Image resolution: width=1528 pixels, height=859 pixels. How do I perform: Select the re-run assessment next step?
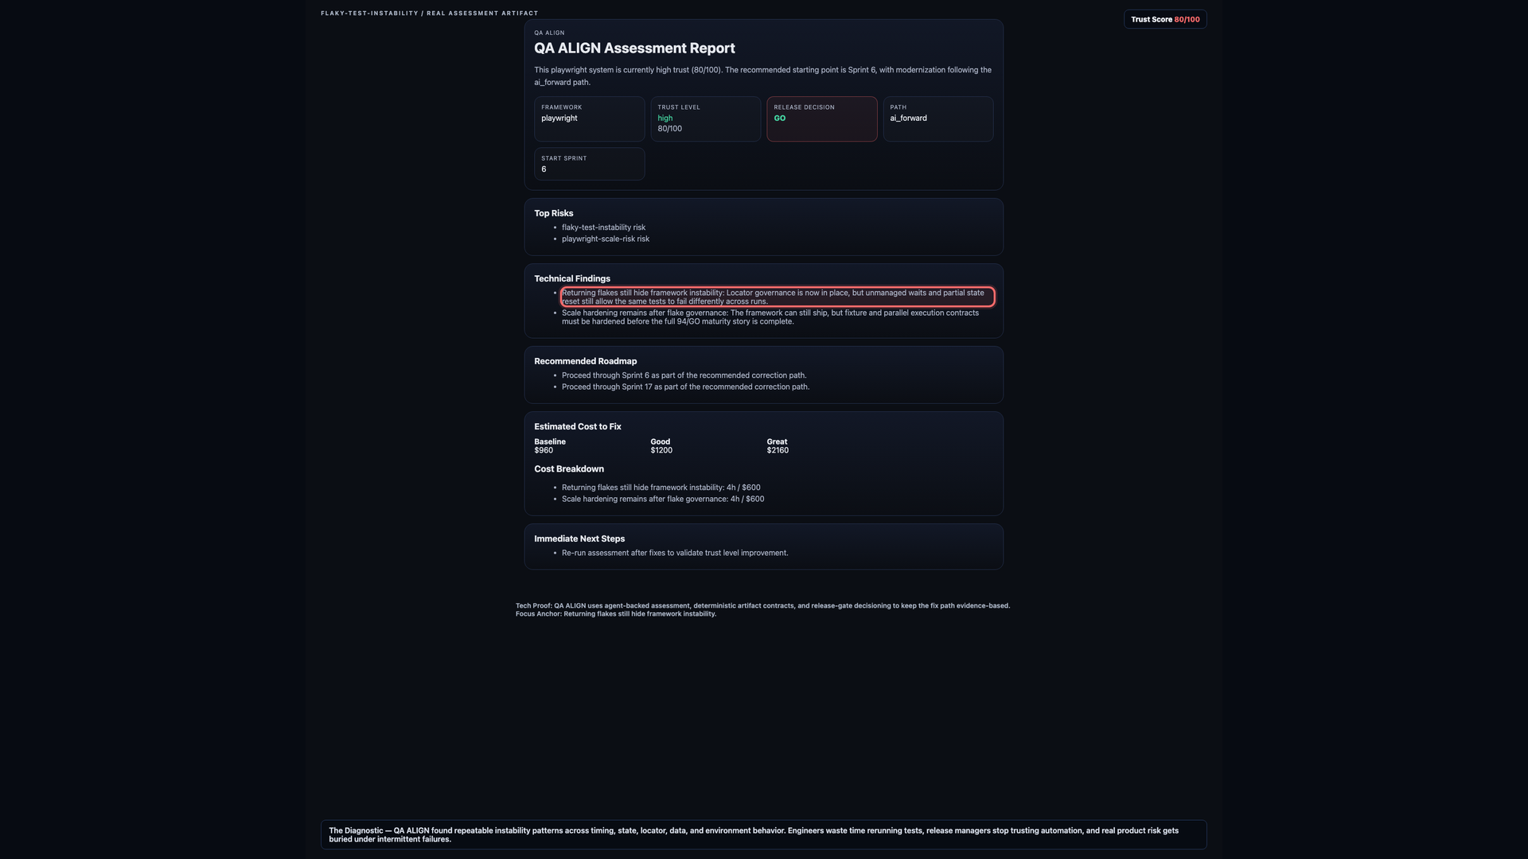click(675, 553)
